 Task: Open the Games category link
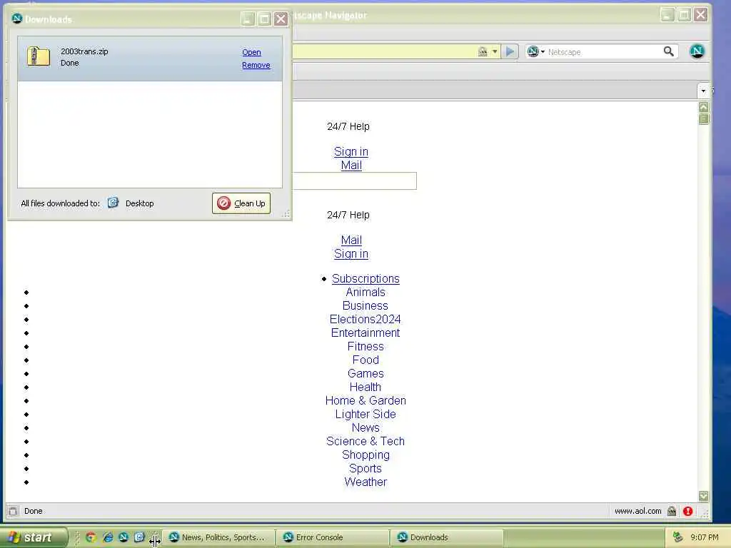pyautogui.click(x=365, y=373)
